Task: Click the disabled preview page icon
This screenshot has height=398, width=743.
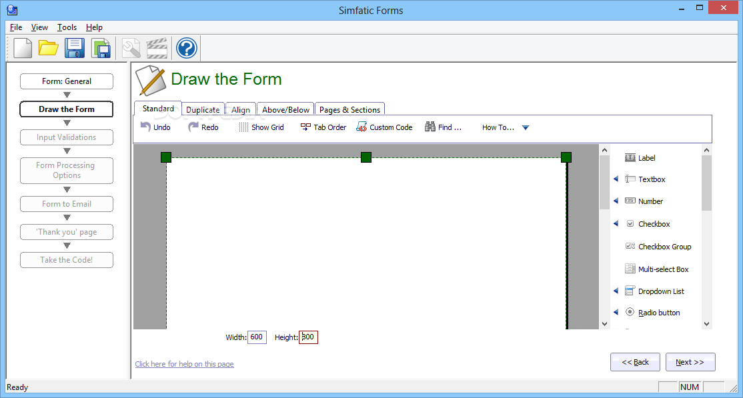Action: pos(131,48)
